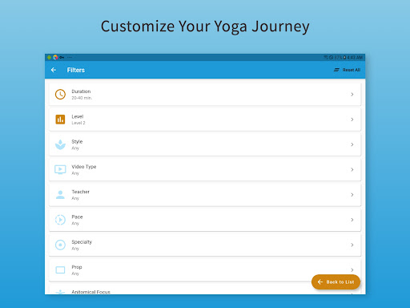
Task: Click the Reset All text button
Action: 352,70
